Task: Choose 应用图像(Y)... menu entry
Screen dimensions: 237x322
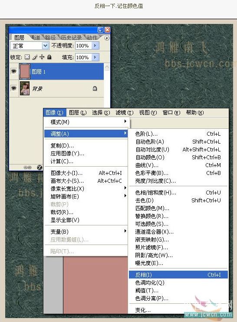Action: (86, 154)
